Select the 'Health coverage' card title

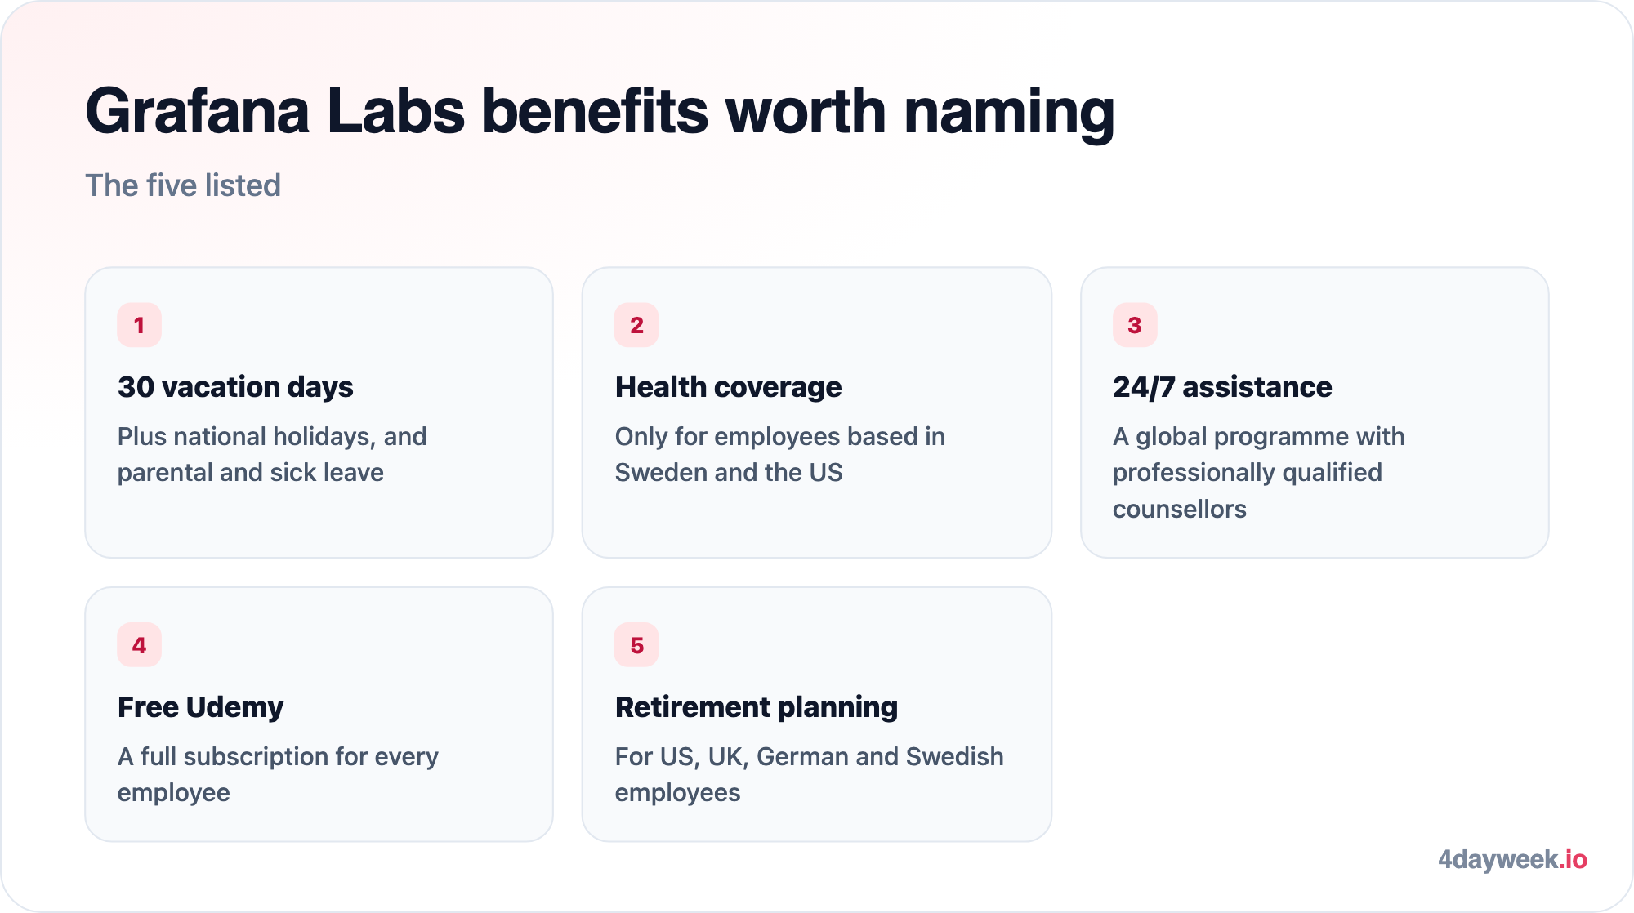(x=728, y=387)
